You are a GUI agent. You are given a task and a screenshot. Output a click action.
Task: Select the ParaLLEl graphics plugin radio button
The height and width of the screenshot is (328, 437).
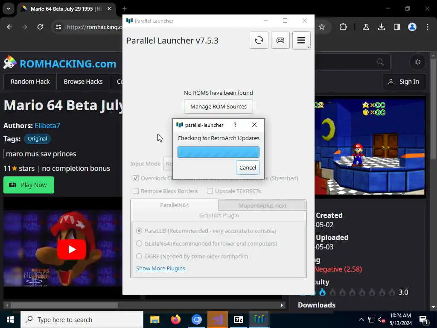(x=139, y=231)
